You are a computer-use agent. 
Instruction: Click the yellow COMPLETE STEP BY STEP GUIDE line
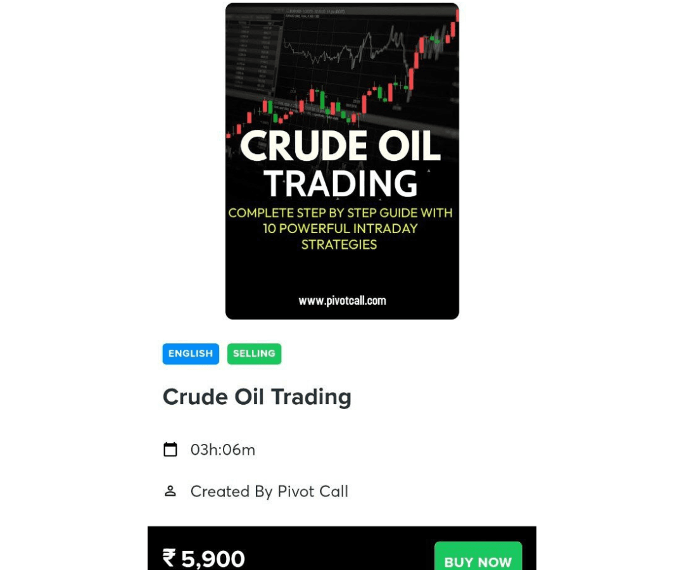point(341,213)
